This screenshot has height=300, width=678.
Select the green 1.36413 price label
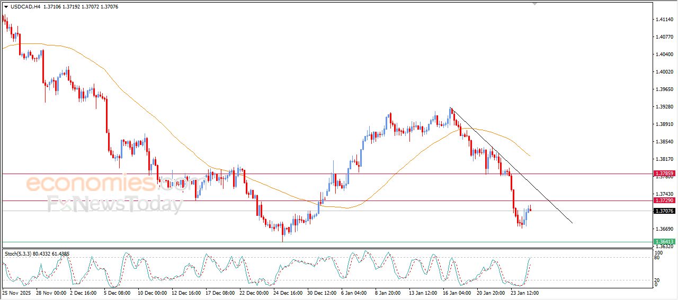(664, 242)
